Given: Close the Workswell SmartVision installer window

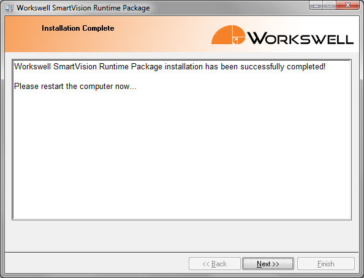Looking at the screenshot, I should [347, 5].
